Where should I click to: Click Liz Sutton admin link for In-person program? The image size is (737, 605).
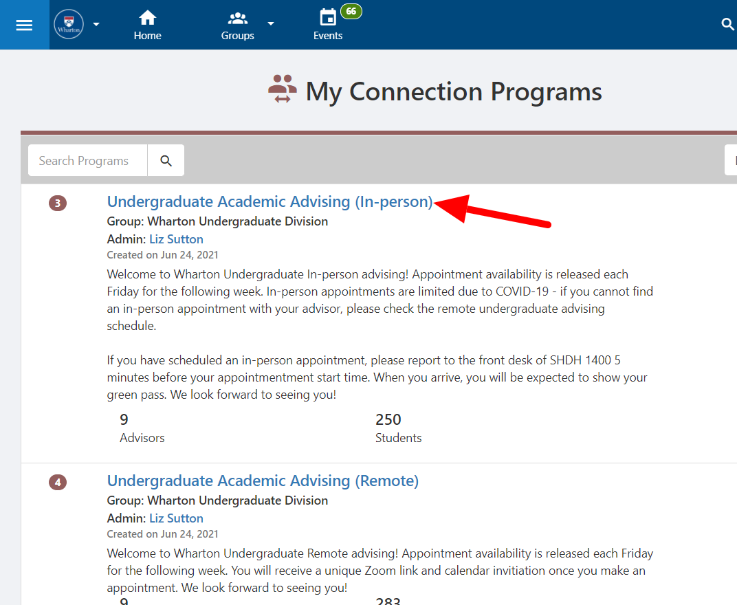pyautogui.click(x=176, y=239)
